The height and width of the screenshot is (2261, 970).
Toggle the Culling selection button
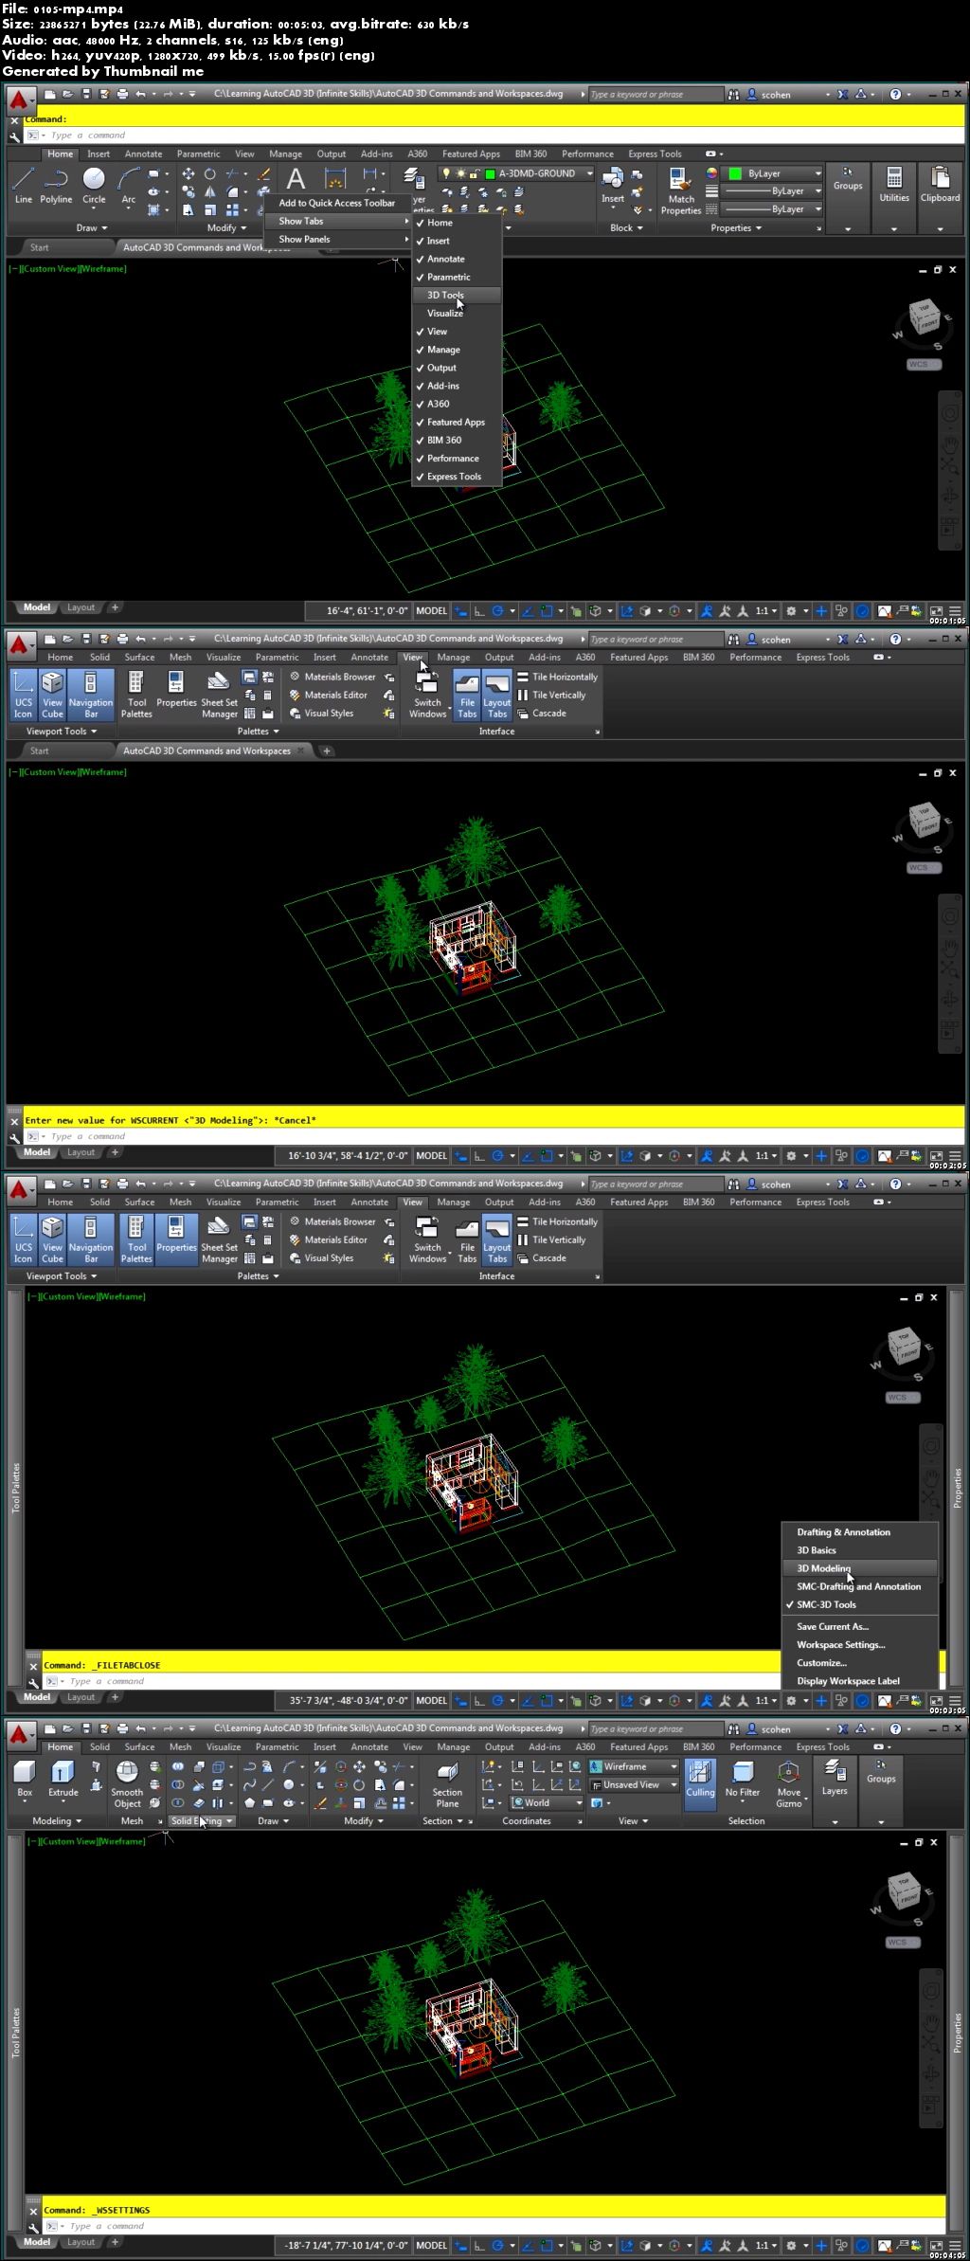[x=700, y=1778]
